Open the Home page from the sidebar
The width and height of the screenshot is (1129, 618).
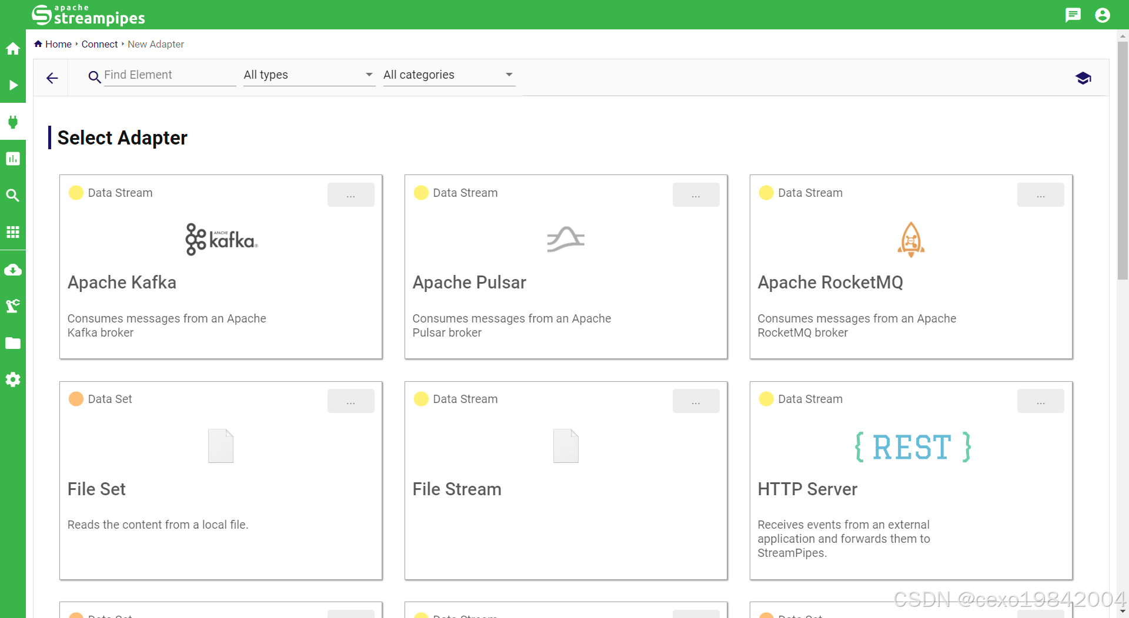pyautogui.click(x=13, y=48)
